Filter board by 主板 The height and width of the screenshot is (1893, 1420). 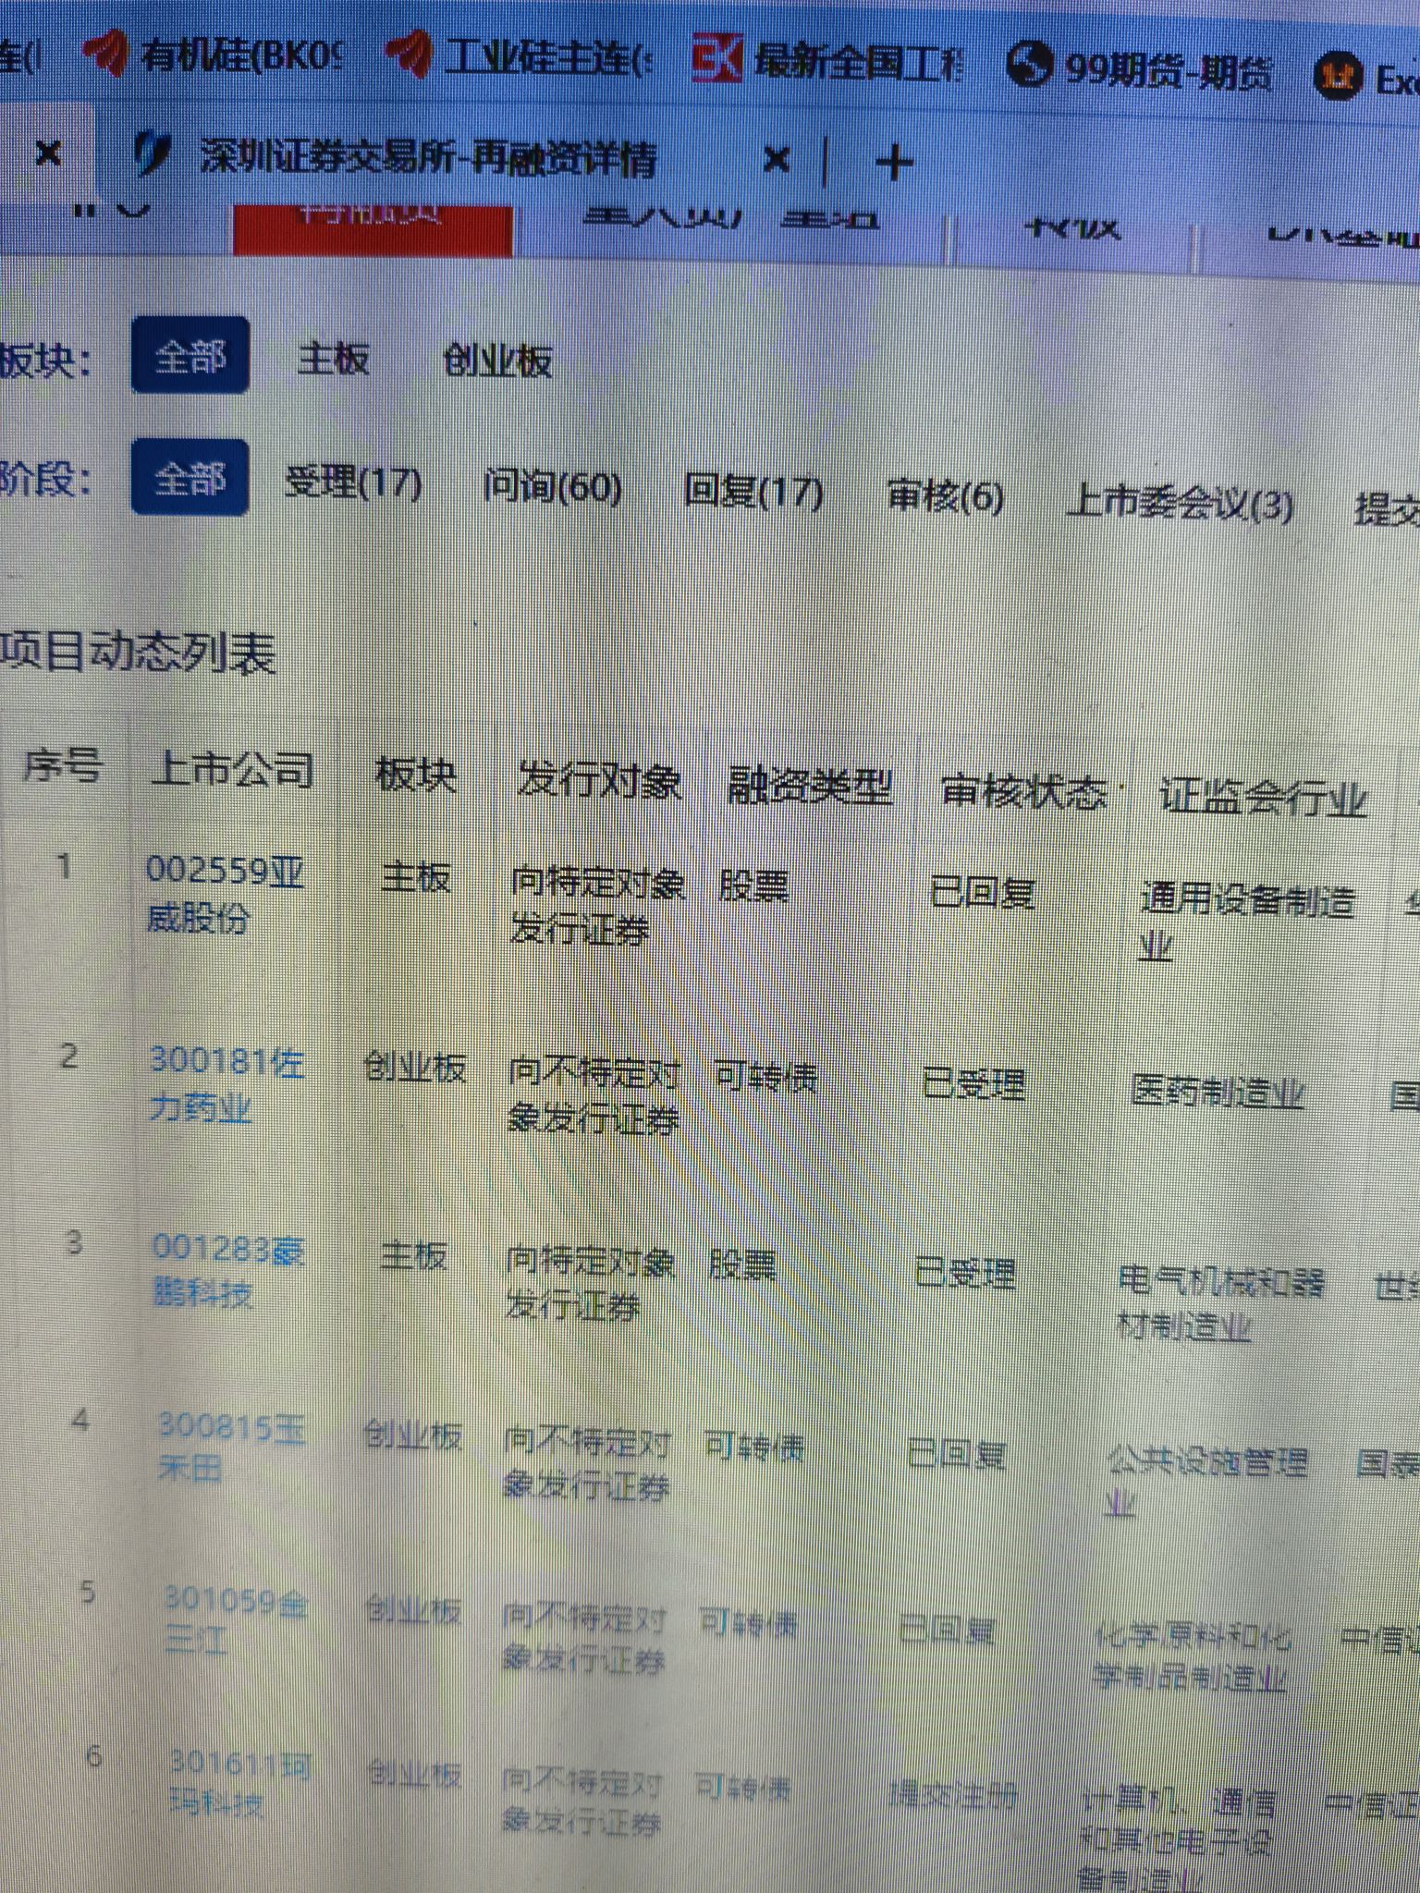coord(333,358)
